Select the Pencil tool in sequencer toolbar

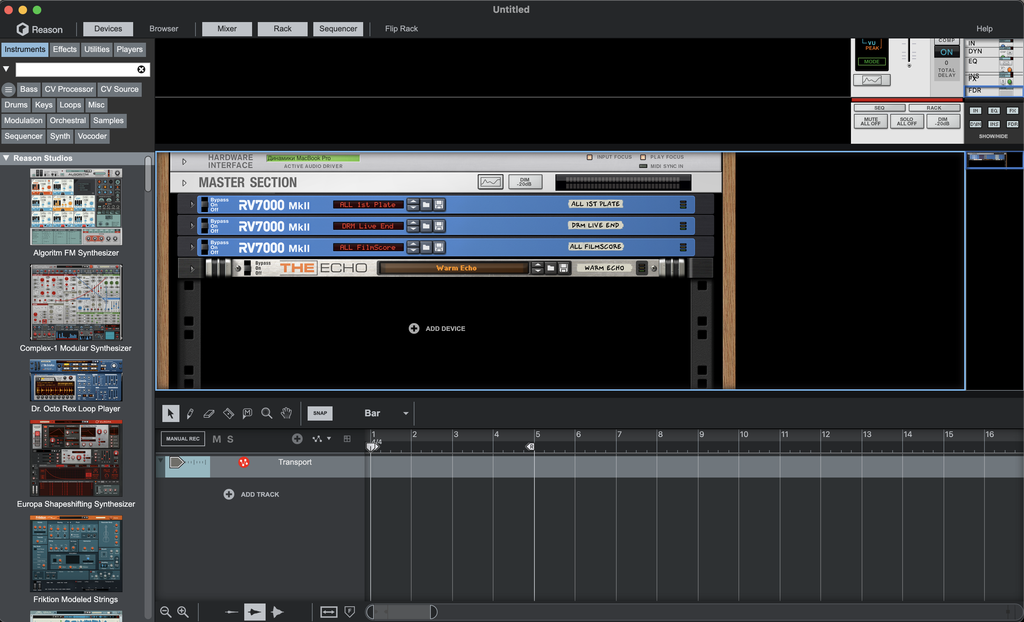pyautogui.click(x=190, y=413)
